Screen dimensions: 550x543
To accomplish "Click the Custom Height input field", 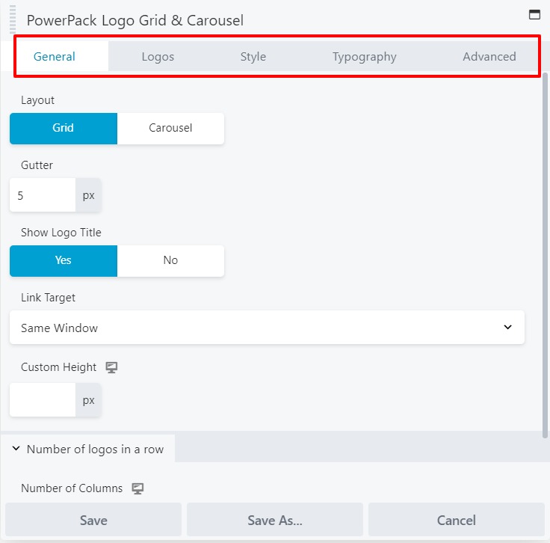I will point(43,400).
